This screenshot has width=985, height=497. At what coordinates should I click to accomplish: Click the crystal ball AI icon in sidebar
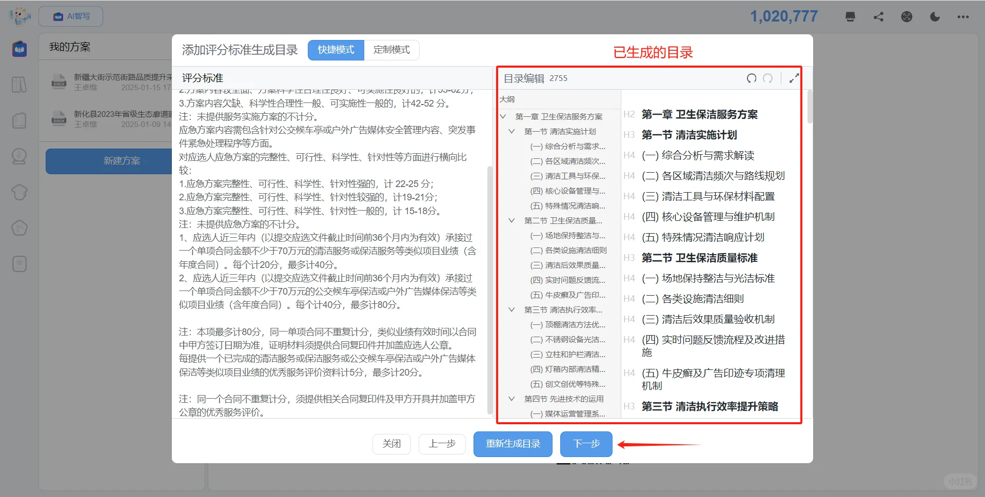pyautogui.click(x=19, y=156)
